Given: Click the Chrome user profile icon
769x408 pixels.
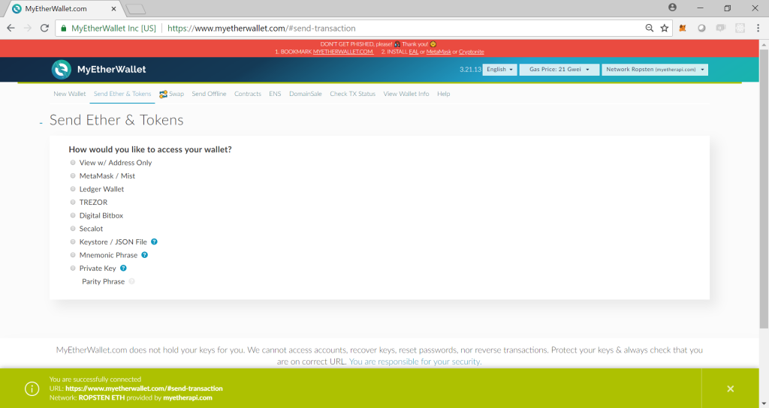Looking at the screenshot, I should [672, 7].
